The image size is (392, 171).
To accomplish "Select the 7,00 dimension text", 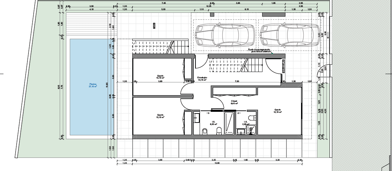I will coord(237,81).
